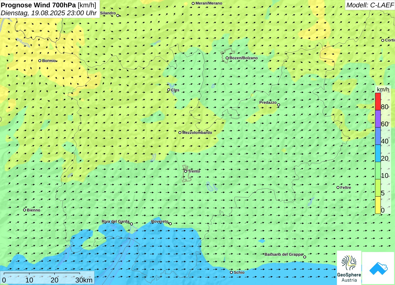The height and width of the screenshot is (285, 395).
Task: Click the Predazzo location marker
Action: tap(278, 105)
